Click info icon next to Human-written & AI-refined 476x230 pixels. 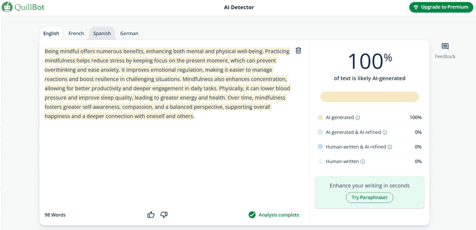pyautogui.click(x=390, y=147)
